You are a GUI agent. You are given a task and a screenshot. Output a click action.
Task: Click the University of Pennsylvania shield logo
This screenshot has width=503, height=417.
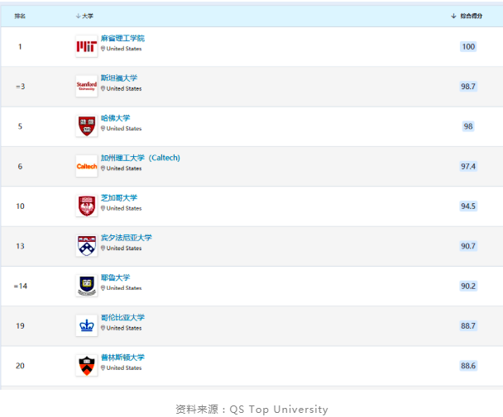[x=86, y=245]
